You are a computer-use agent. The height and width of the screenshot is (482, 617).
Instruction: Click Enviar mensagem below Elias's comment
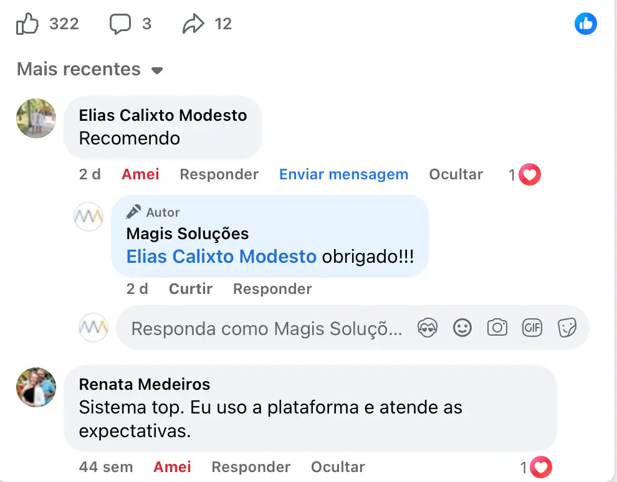click(343, 175)
